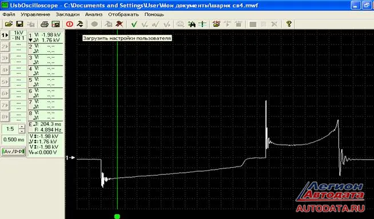Save the waveform with floppy disk icon
Screen dimensions: 374x219
tap(19, 24)
